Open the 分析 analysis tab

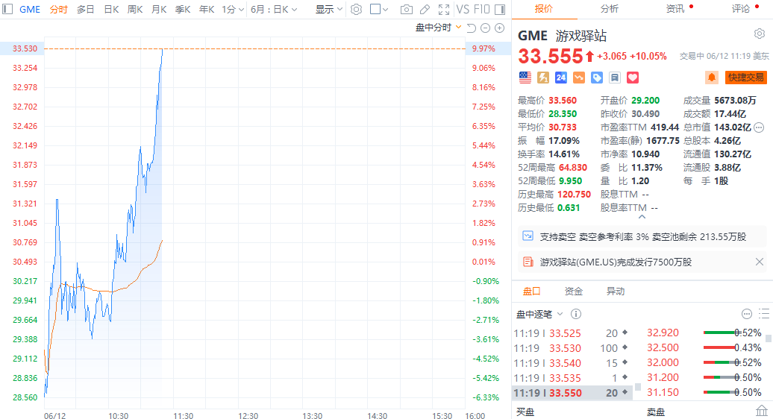pyautogui.click(x=610, y=9)
